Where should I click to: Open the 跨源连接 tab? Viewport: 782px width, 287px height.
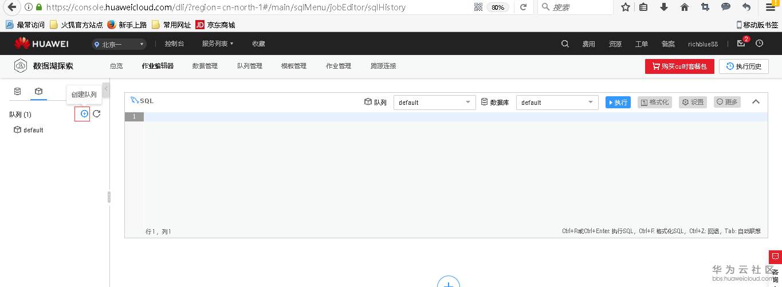pos(383,66)
